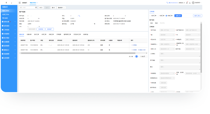Screen dimensions: 210x114
Task: Select the 内部工单 radio button
Action: click(x=158, y=15)
